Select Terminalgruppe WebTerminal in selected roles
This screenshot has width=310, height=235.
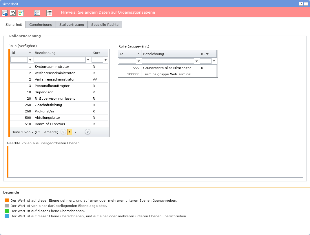[167, 74]
